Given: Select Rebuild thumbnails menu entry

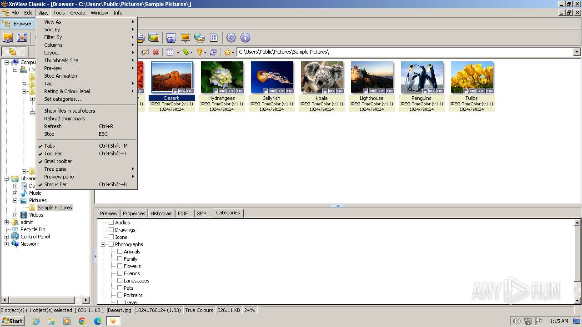Looking at the screenshot, I should pyautogui.click(x=86, y=119).
